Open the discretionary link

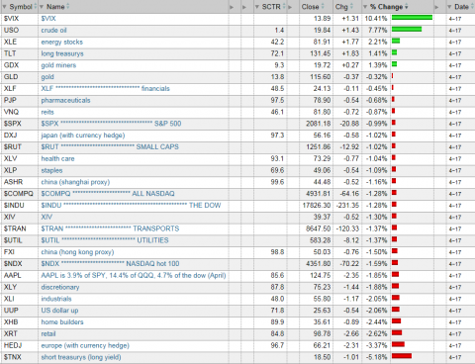click(60, 287)
